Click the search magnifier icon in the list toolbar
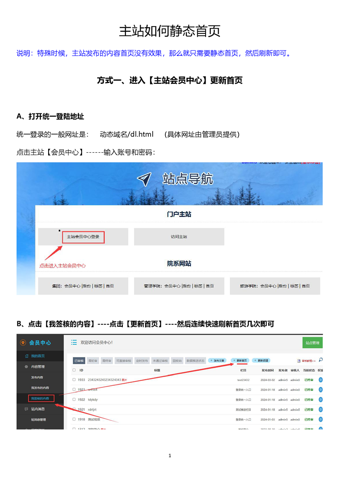 click(321, 360)
